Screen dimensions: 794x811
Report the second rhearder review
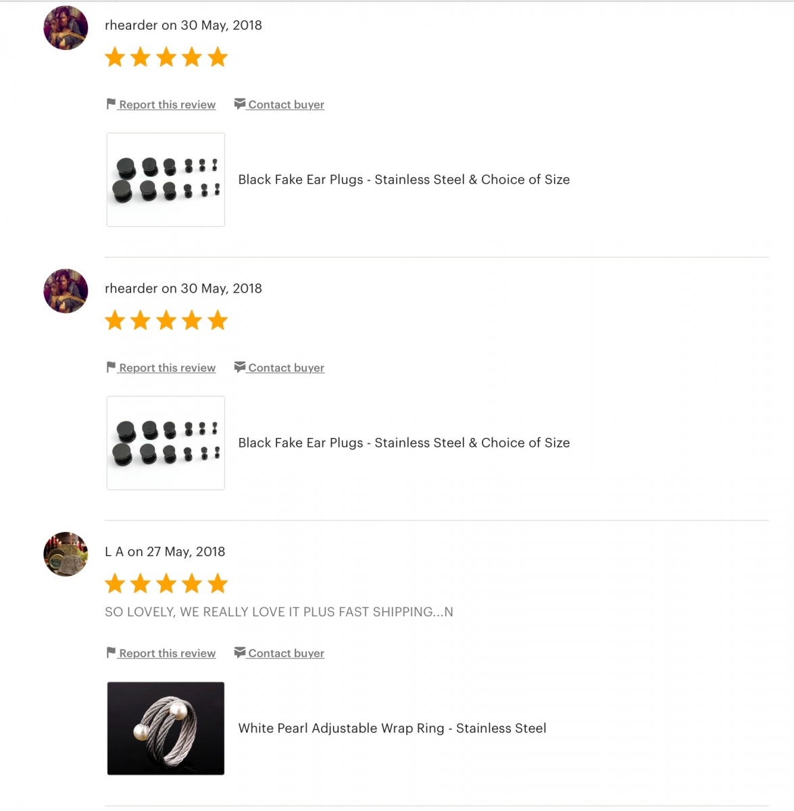(x=168, y=368)
